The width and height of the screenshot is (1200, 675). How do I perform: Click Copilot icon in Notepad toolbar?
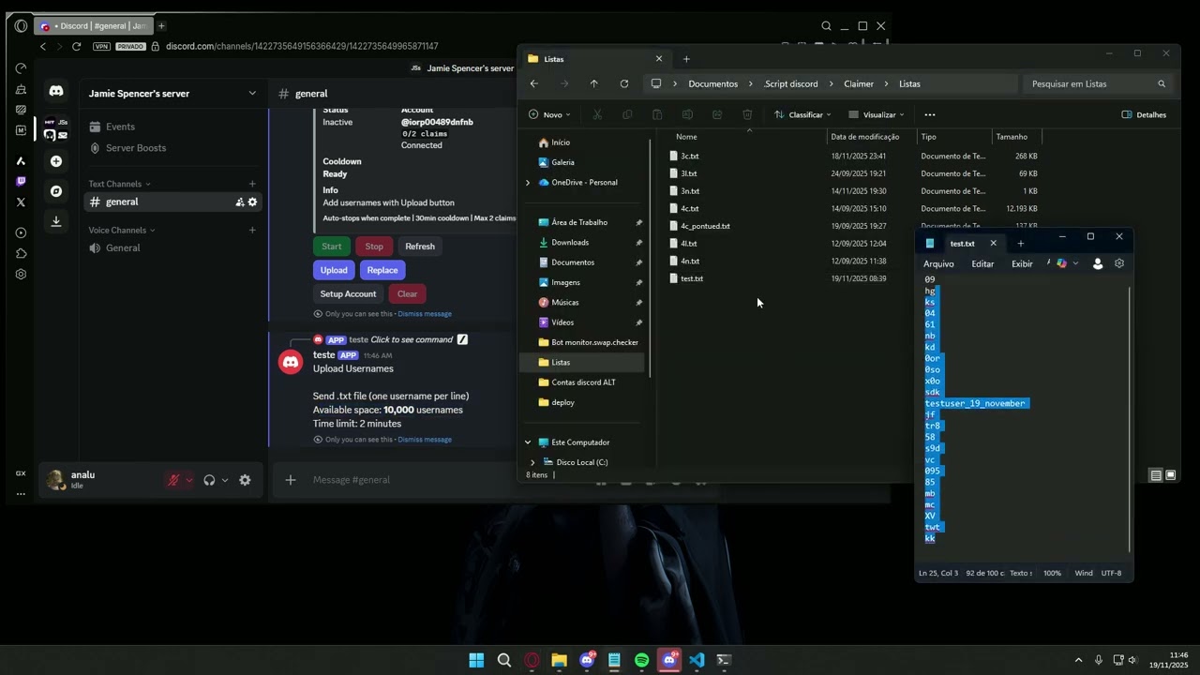pyautogui.click(x=1061, y=263)
